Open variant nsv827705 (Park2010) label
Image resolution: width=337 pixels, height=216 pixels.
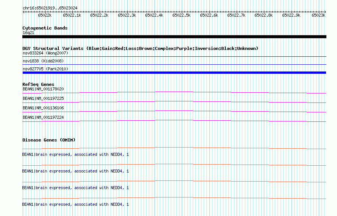pos(45,69)
